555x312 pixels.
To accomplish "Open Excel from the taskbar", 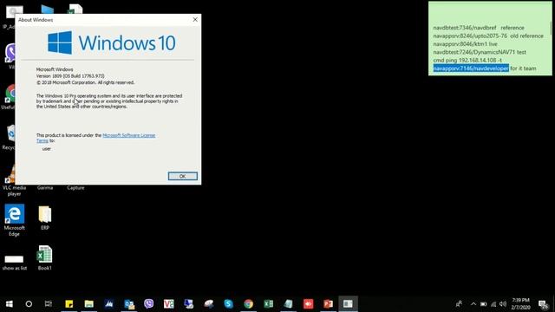I will 268,304.
